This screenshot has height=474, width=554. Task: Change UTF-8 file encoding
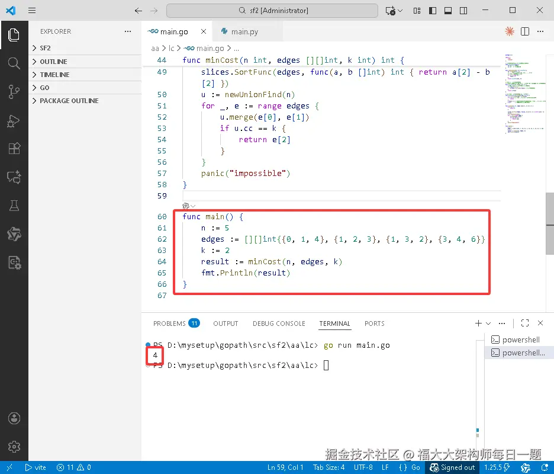point(363,467)
